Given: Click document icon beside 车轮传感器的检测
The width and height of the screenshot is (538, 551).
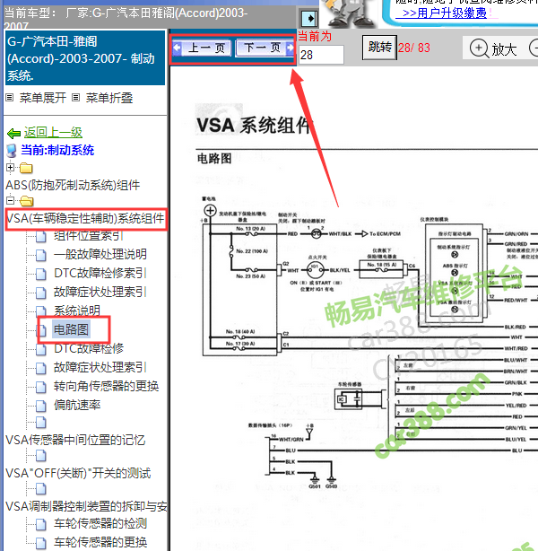Looking at the screenshot, I should (x=41, y=524).
